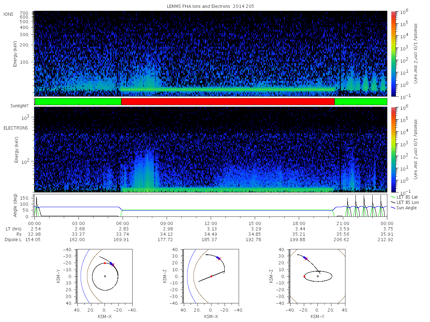Screen dimensions: 430x322
Task: Click the ELECTRONS panel label
Action: (15, 128)
